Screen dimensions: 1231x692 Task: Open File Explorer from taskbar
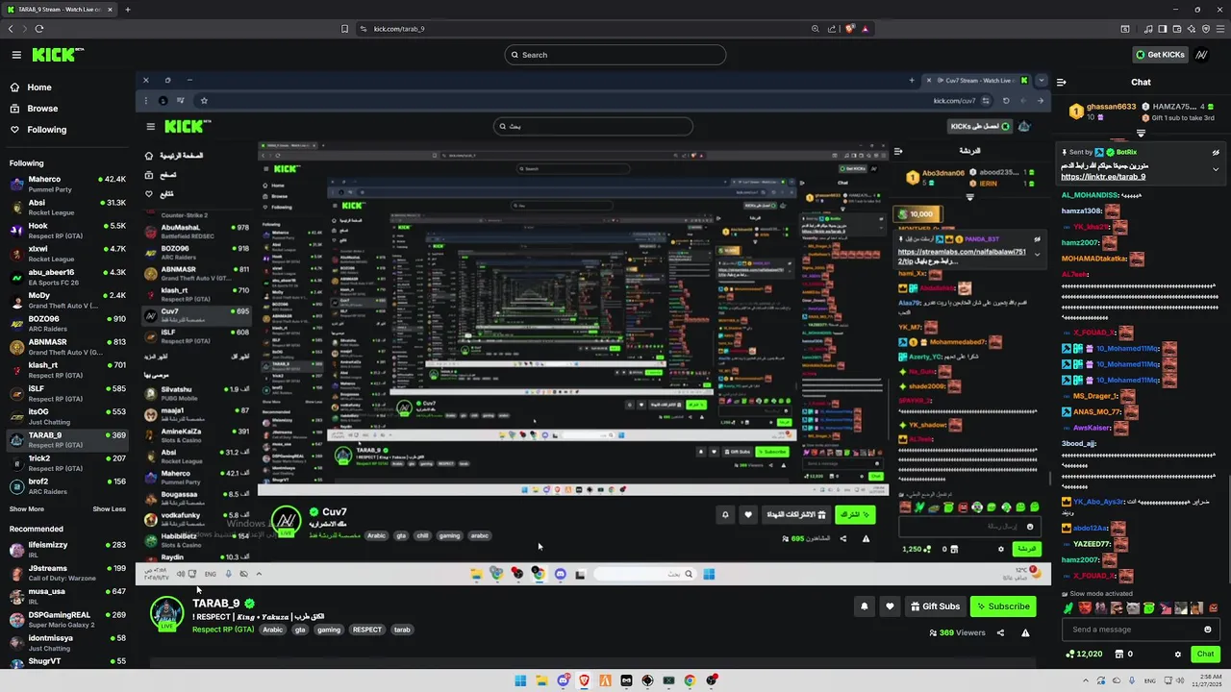541,680
